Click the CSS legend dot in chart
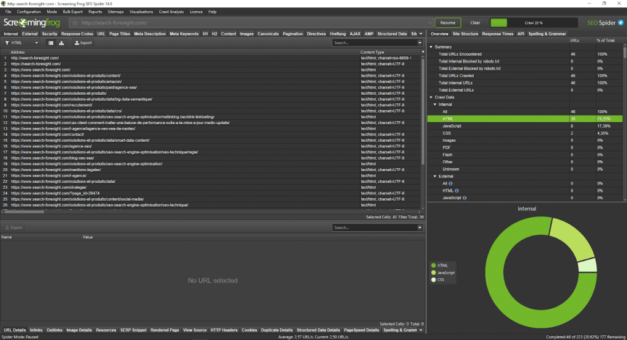This screenshot has height=340, width=627. 434,279
